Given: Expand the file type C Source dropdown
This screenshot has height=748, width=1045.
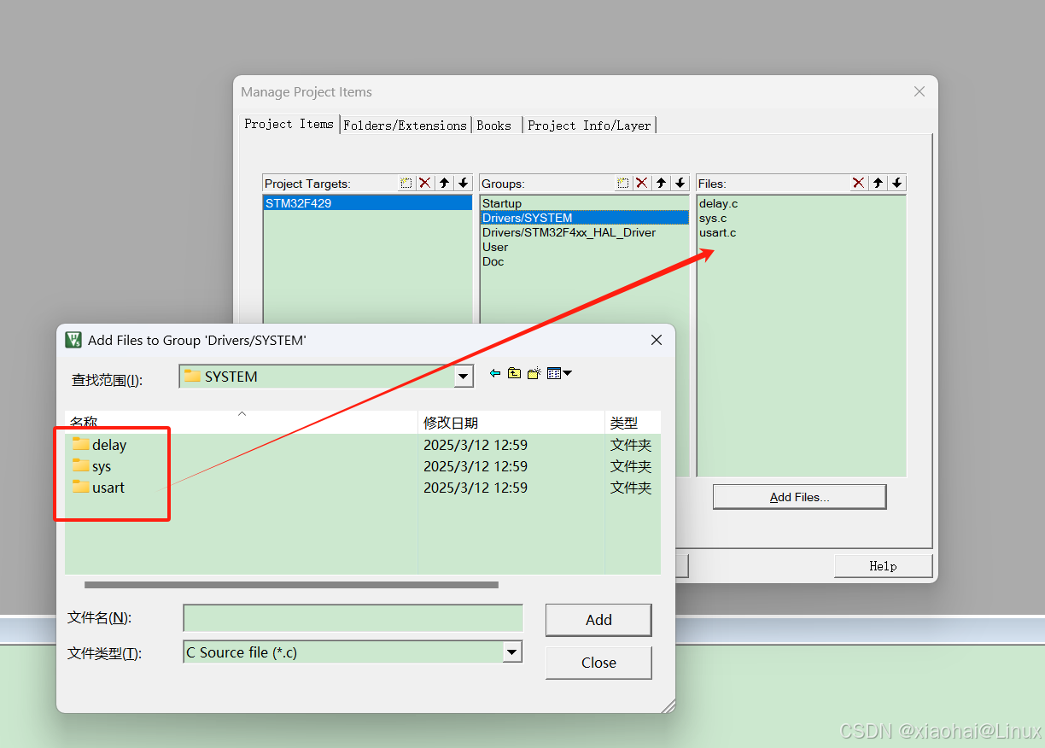Looking at the screenshot, I should coord(512,652).
